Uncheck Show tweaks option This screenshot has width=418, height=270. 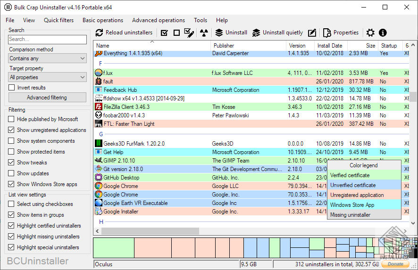(11, 163)
